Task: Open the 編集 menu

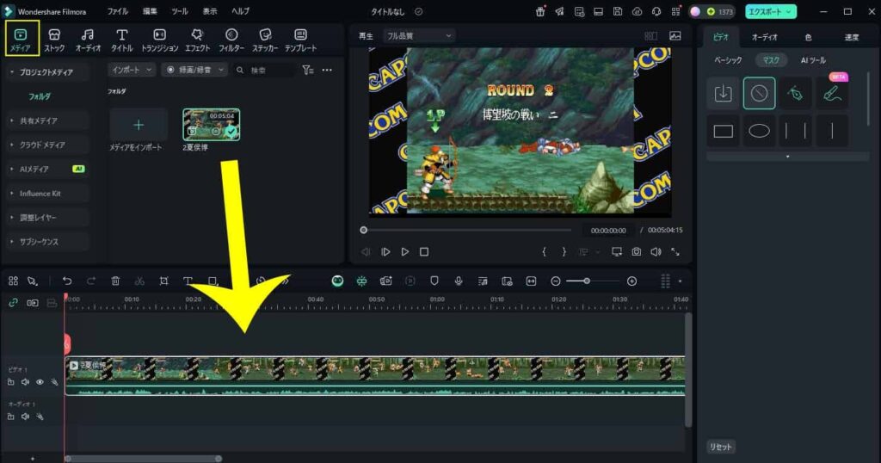Action: 150,11
